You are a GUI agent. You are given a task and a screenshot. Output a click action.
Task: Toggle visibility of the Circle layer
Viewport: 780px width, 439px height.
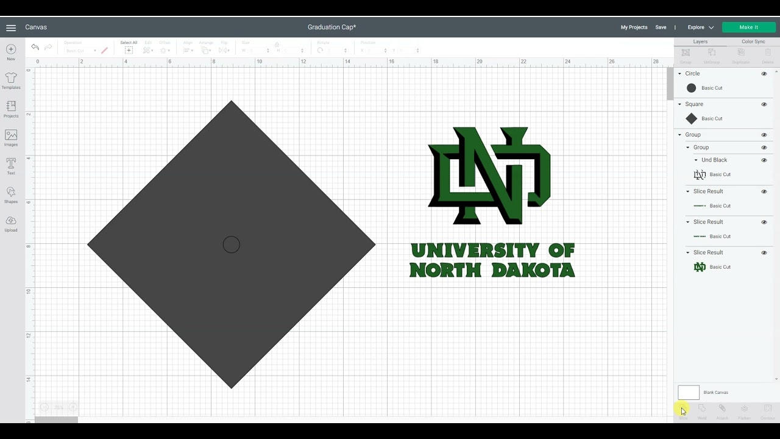click(x=764, y=74)
